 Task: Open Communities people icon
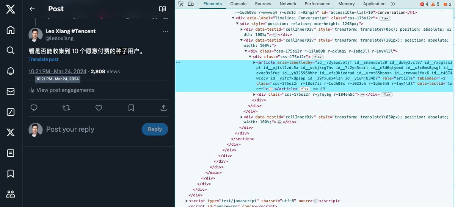11,194
